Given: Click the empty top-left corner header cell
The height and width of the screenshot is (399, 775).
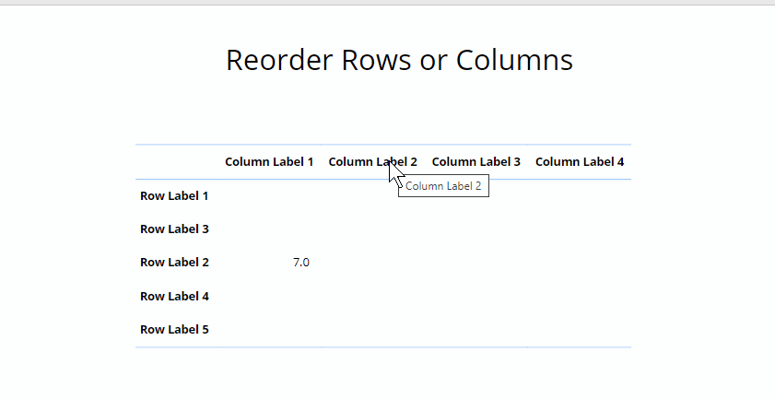Looking at the screenshot, I should (x=176, y=162).
